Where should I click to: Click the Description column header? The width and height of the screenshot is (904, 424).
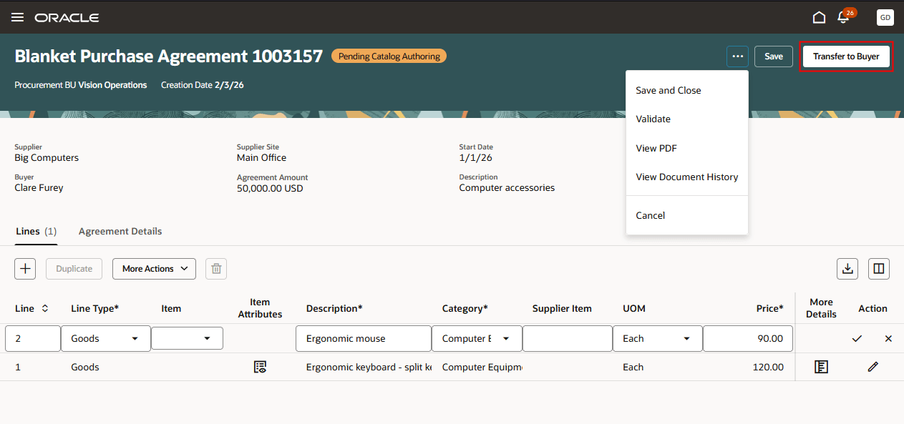(x=334, y=308)
